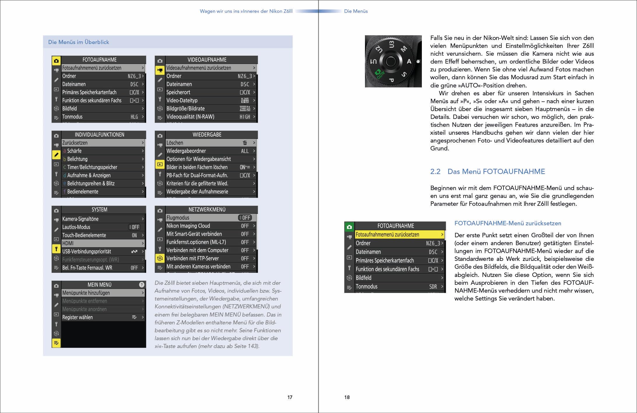Click network icon in INDIVIDUALFUNKTIONEN menu sidebar
Viewport: 637px width, 413px height.
tap(56, 183)
